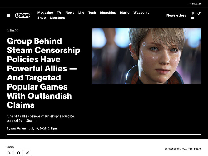Share article on X

pos(10,153)
